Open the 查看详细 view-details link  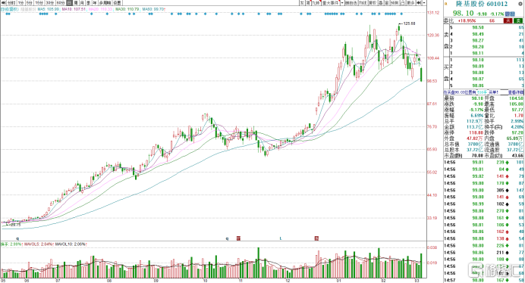tap(516, 92)
